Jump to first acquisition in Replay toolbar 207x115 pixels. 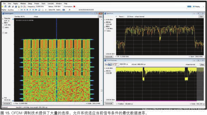coord(22,10)
